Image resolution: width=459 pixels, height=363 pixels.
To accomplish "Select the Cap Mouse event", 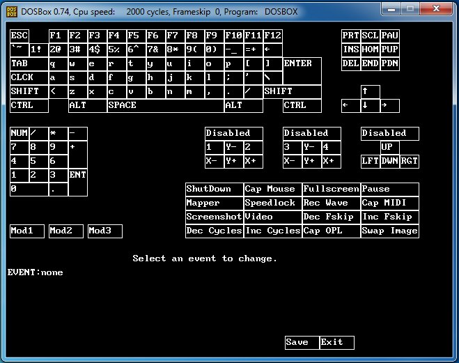I will pos(273,190).
